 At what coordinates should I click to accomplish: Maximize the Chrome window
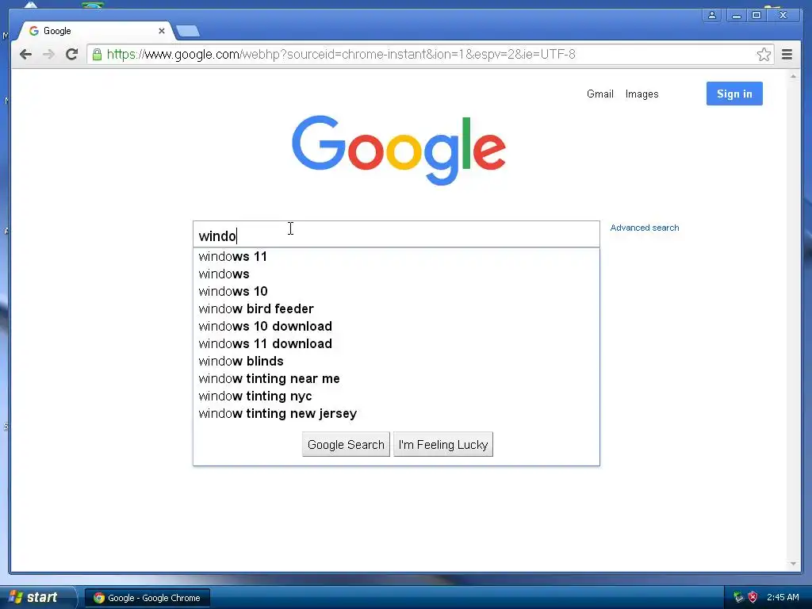[x=756, y=16]
